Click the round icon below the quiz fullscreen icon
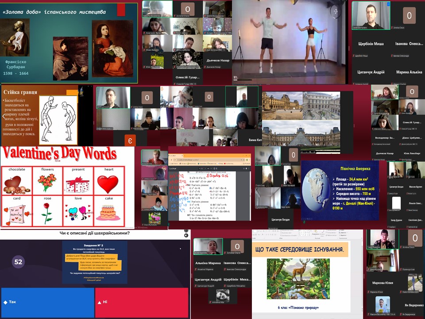Image resolution: width=425 pixels, height=319 pixels. tap(186, 236)
